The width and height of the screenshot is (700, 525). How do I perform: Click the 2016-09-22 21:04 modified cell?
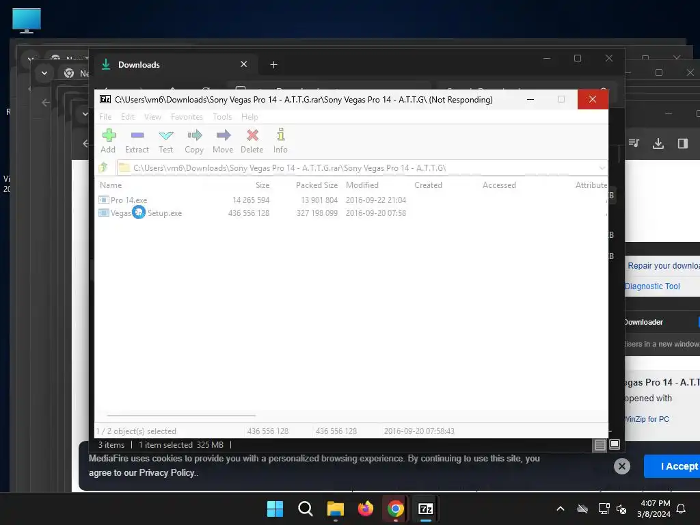pyautogui.click(x=376, y=200)
